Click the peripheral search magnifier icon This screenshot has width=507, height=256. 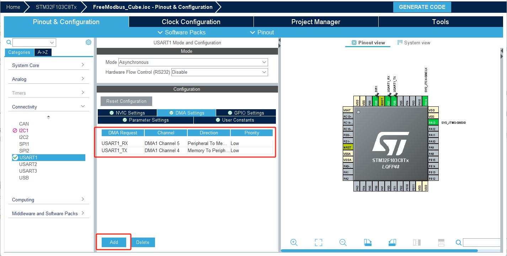[x=9, y=43]
